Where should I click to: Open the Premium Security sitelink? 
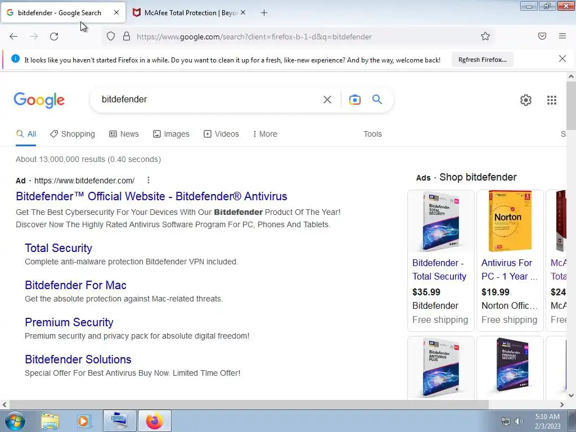69,322
